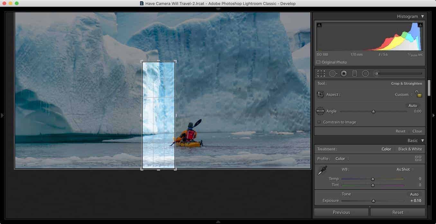This screenshot has height=224, width=436.
Task: Click the Exposure slider handle
Action: (x=373, y=201)
